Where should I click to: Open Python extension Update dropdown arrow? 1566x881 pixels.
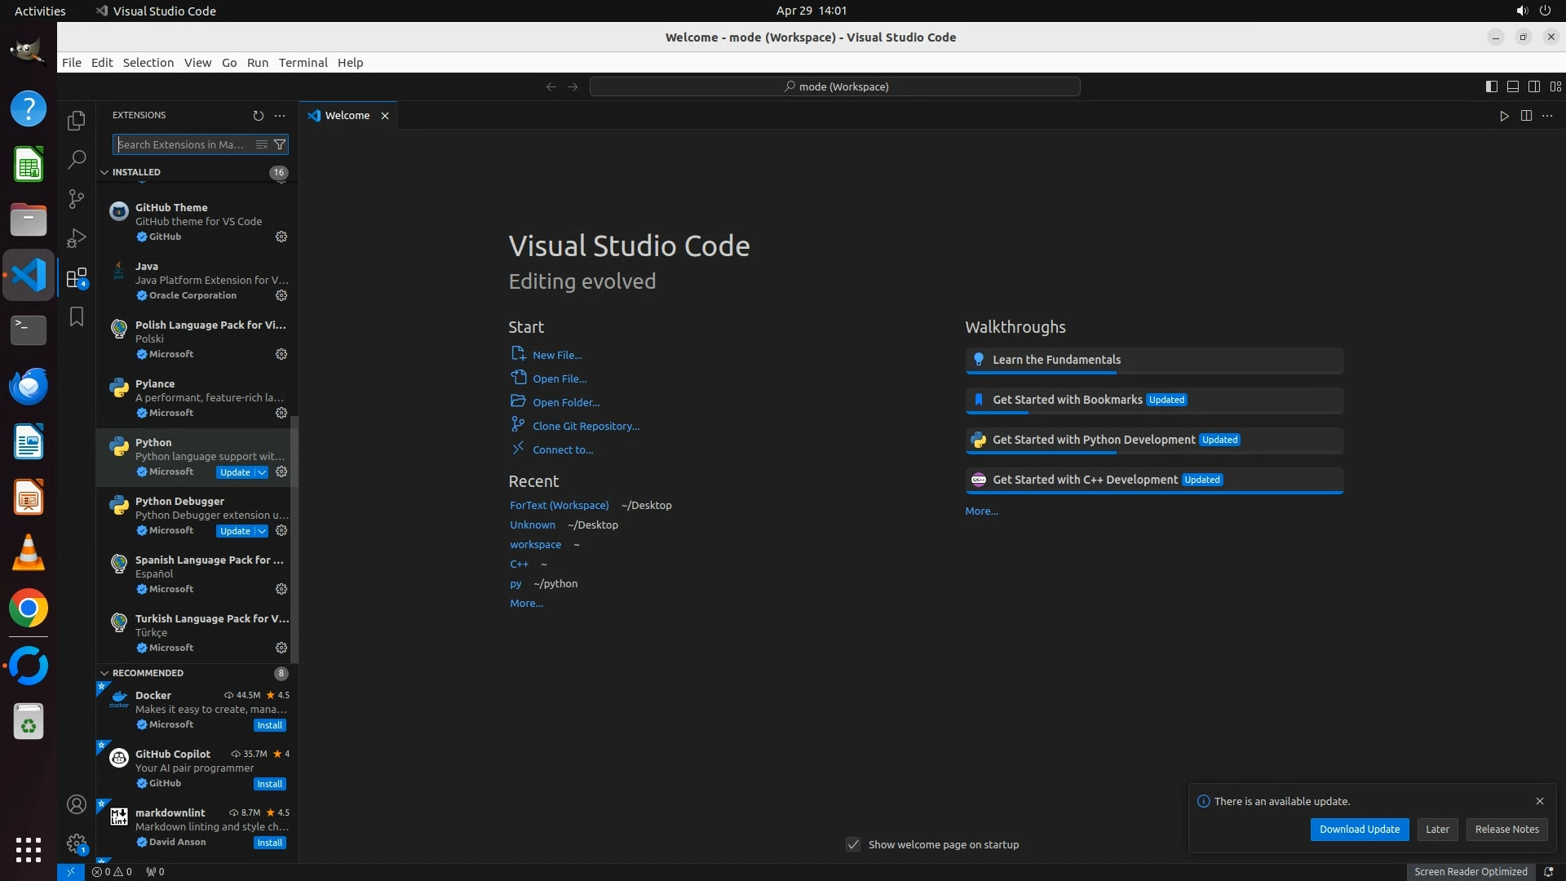(x=262, y=472)
